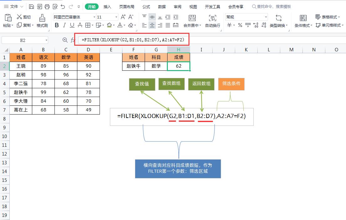Select the Format Painter (格式刷) tool
The height and width of the screenshot is (220, 346).
pyautogui.click(x=42, y=21)
